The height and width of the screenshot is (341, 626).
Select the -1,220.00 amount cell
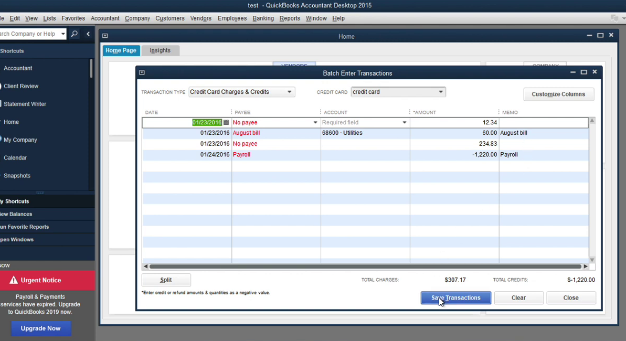[454, 155]
